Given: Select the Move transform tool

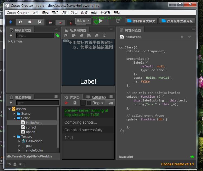Looking at the screenshot, I should click(x=11, y=22).
